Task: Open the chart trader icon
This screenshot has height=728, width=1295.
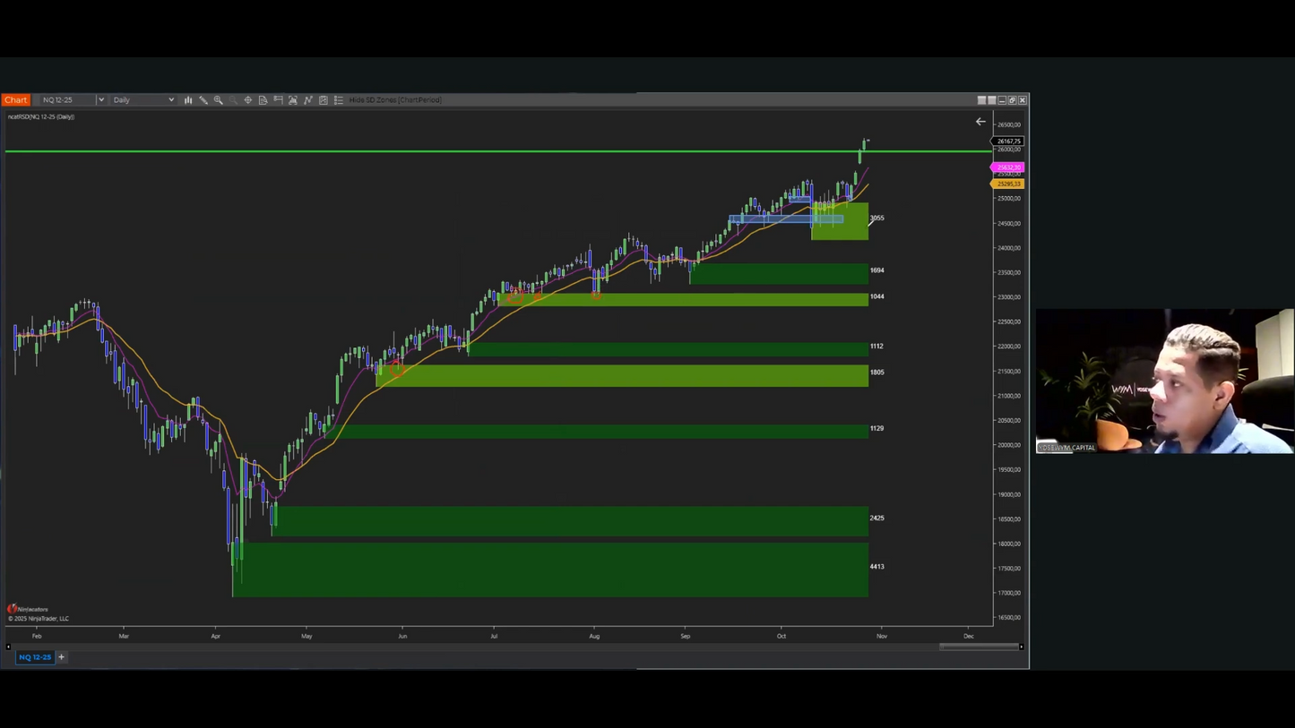Action: (279, 100)
